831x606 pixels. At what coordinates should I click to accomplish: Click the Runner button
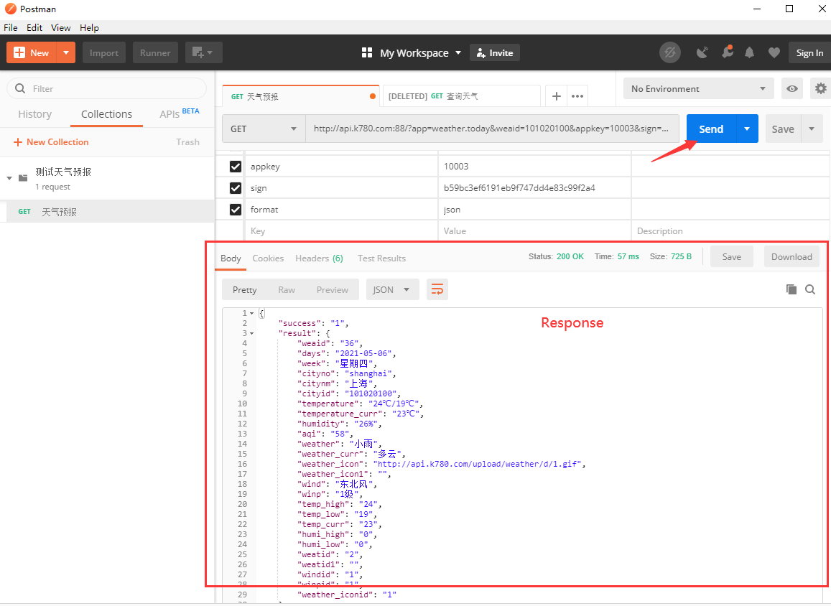155,52
